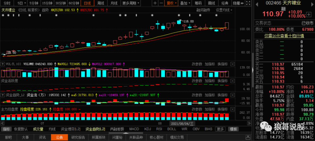This screenshot has width=315, height=141.
Task: Click 融资融券 link above the chart
Action: (x=203, y=10)
